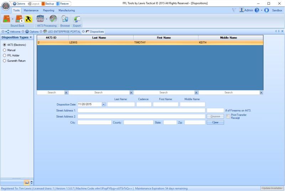Expand the add acquisition book dropdown arrow

pos(12,19)
